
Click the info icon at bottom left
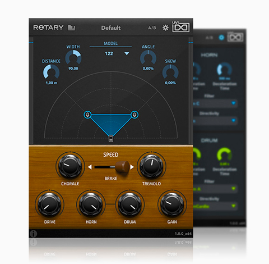(x=34, y=234)
